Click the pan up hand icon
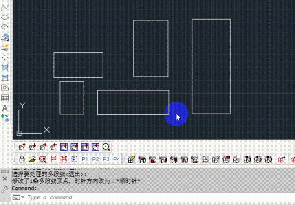 [22, 147]
